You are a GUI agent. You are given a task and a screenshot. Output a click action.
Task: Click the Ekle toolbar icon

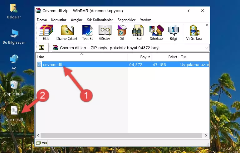pos(46,32)
